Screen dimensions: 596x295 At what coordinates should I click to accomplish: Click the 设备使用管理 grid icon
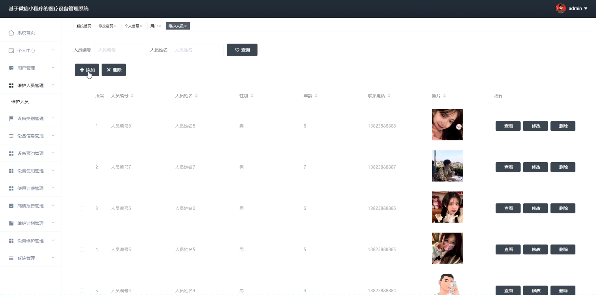click(x=11, y=171)
